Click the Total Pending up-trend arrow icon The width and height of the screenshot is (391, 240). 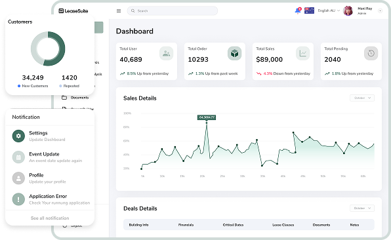[x=327, y=73]
